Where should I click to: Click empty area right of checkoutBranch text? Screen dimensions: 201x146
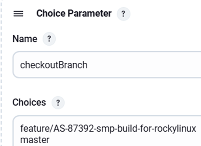(144, 65)
